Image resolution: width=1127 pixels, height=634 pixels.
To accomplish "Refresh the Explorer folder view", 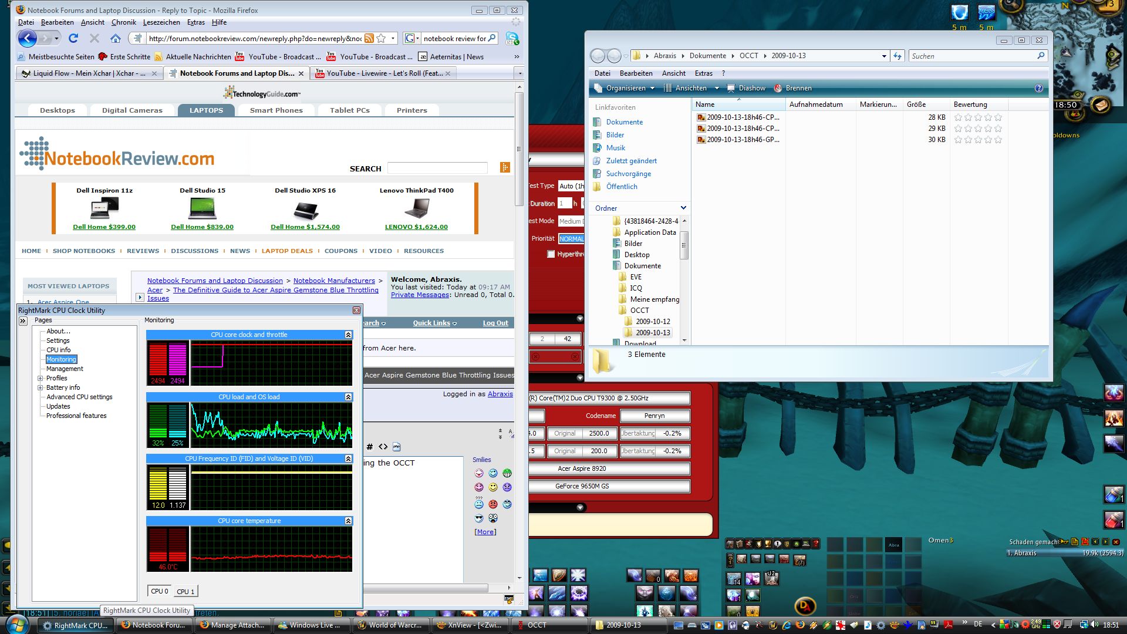I will (x=897, y=56).
